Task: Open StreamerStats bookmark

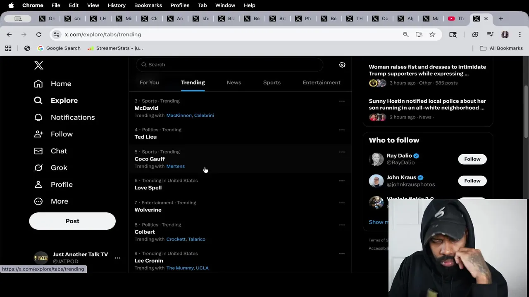Action: 115,48
